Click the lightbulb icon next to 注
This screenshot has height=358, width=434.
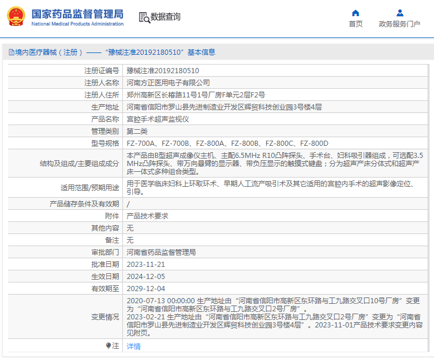[x=108, y=345]
